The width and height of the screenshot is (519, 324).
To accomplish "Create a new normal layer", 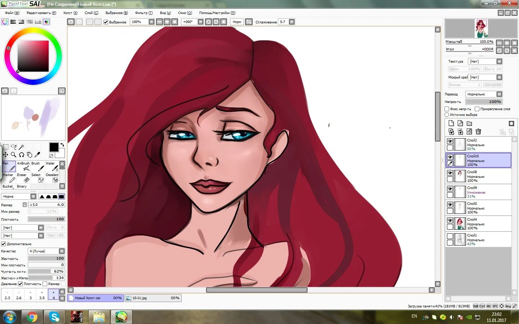I will (x=451, y=123).
